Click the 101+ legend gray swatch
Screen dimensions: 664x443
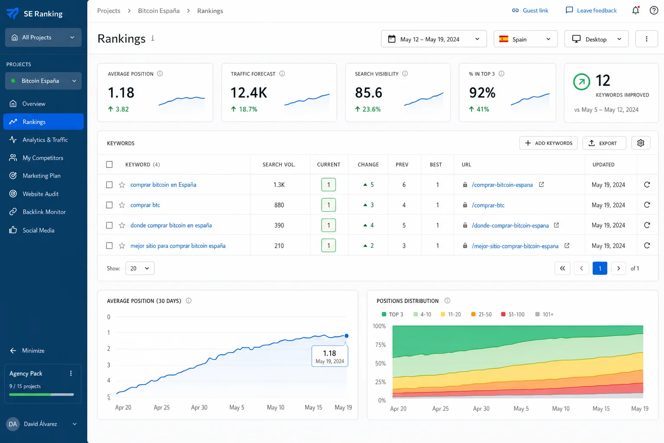click(537, 315)
